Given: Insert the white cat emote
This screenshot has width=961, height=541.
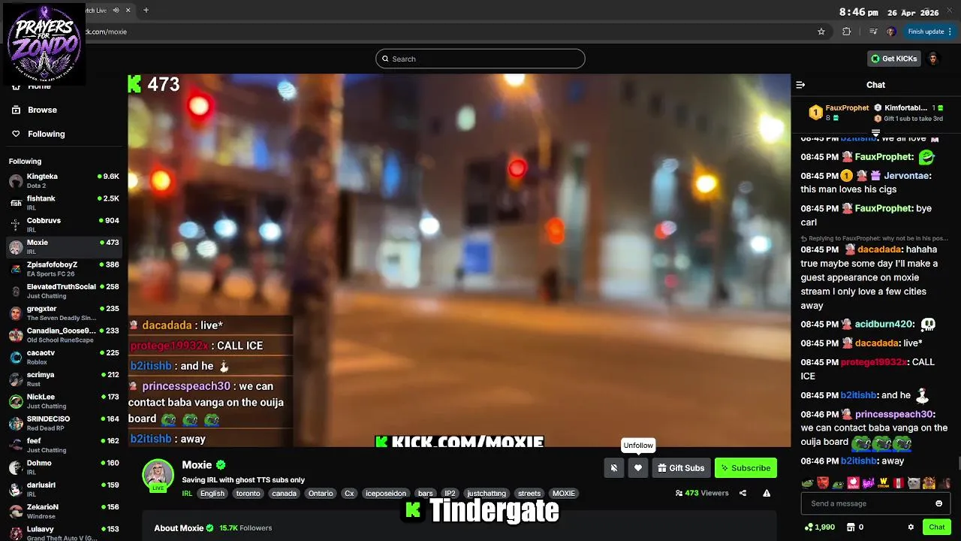Looking at the screenshot, I should (914, 483).
